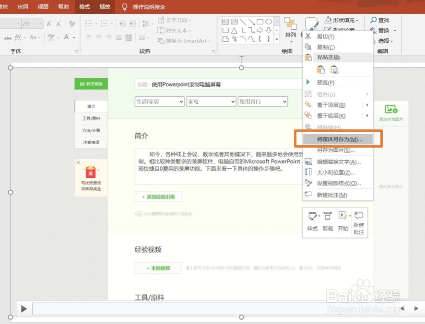Select the text box shape

pyautogui.click(x=225, y=22)
